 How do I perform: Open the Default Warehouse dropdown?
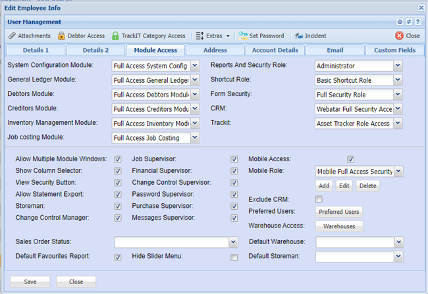point(398,242)
